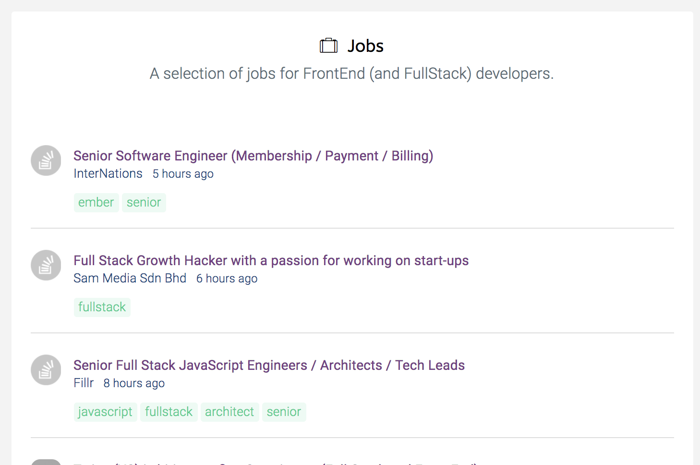Click the '8 hours ago' timestamp on the Fillr listing

tap(134, 383)
